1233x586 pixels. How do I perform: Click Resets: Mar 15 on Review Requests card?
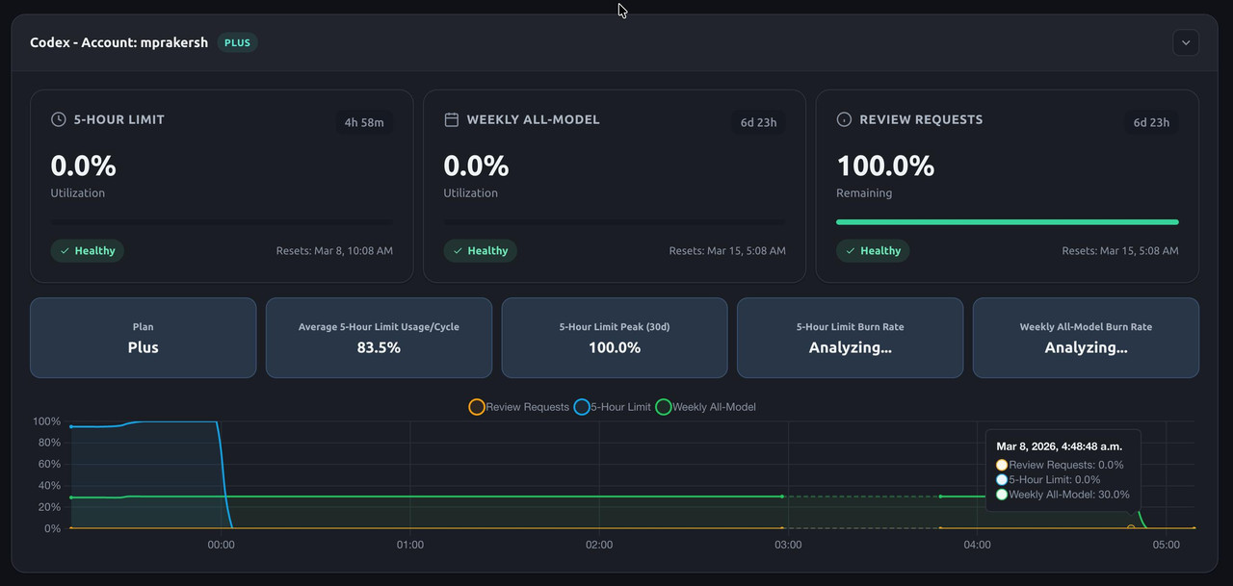(1120, 250)
